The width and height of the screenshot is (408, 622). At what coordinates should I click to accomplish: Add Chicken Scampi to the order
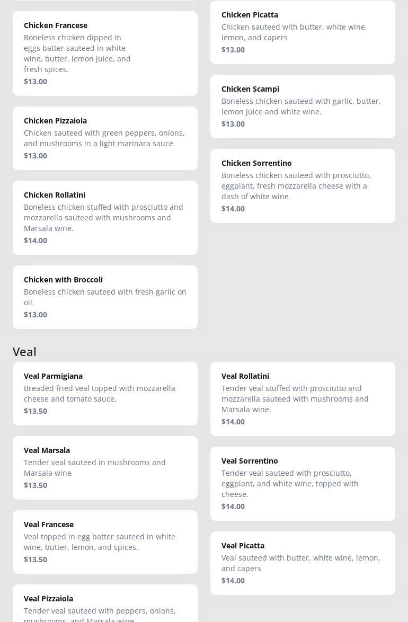(x=303, y=106)
